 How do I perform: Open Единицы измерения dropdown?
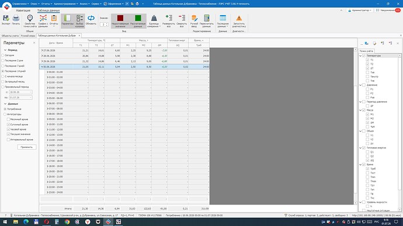(154, 21)
